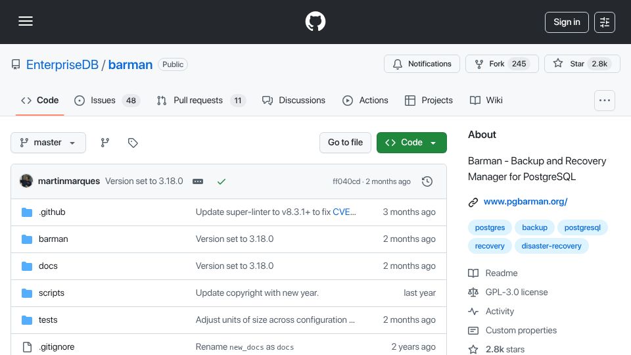Switch to the Issues tab
This screenshot has width=631, height=355.
(x=107, y=100)
